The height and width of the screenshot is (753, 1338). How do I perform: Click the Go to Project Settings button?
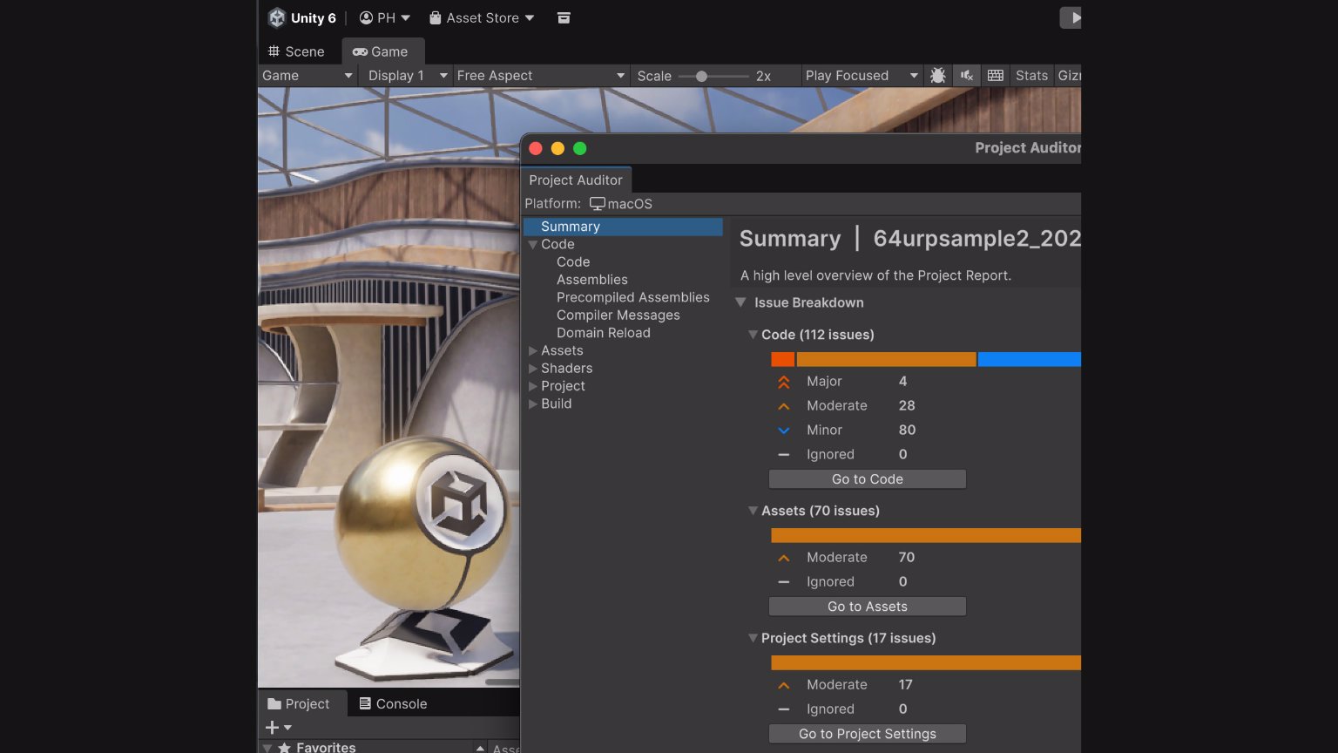[x=867, y=734]
